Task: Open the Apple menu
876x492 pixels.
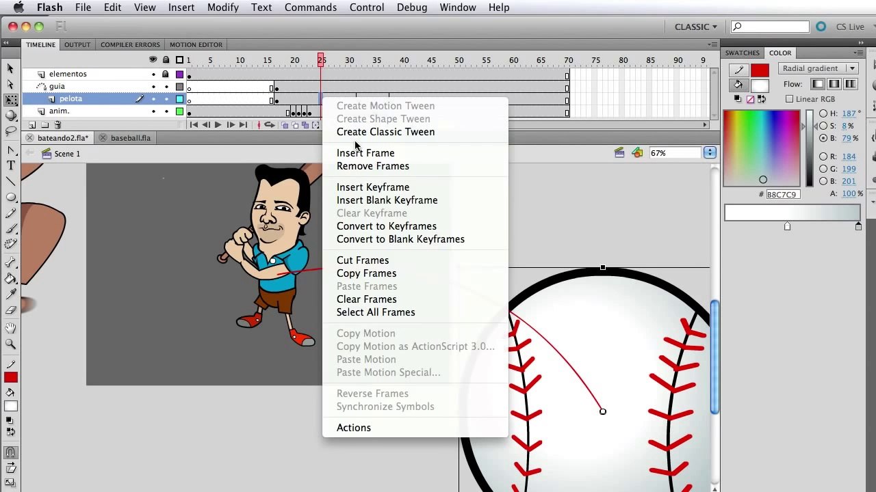Action: click(x=18, y=8)
